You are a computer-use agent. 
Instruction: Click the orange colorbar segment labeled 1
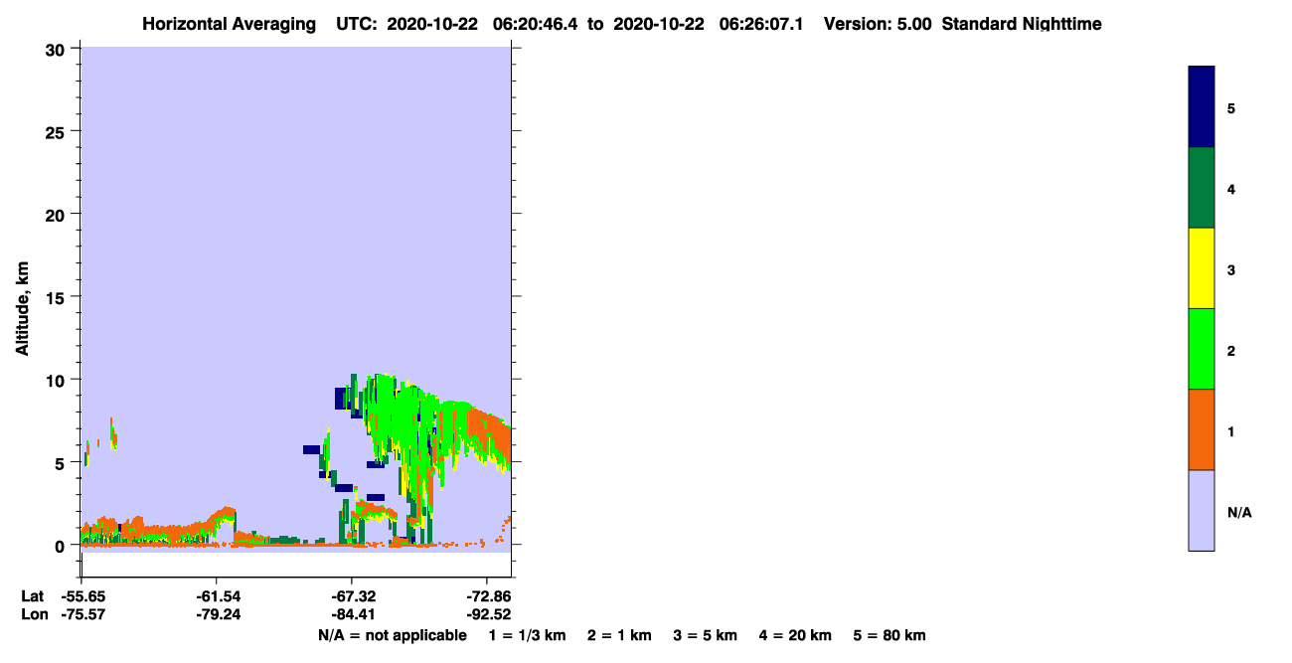tap(1202, 429)
